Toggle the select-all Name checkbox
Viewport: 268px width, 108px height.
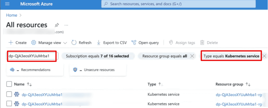point(9,84)
